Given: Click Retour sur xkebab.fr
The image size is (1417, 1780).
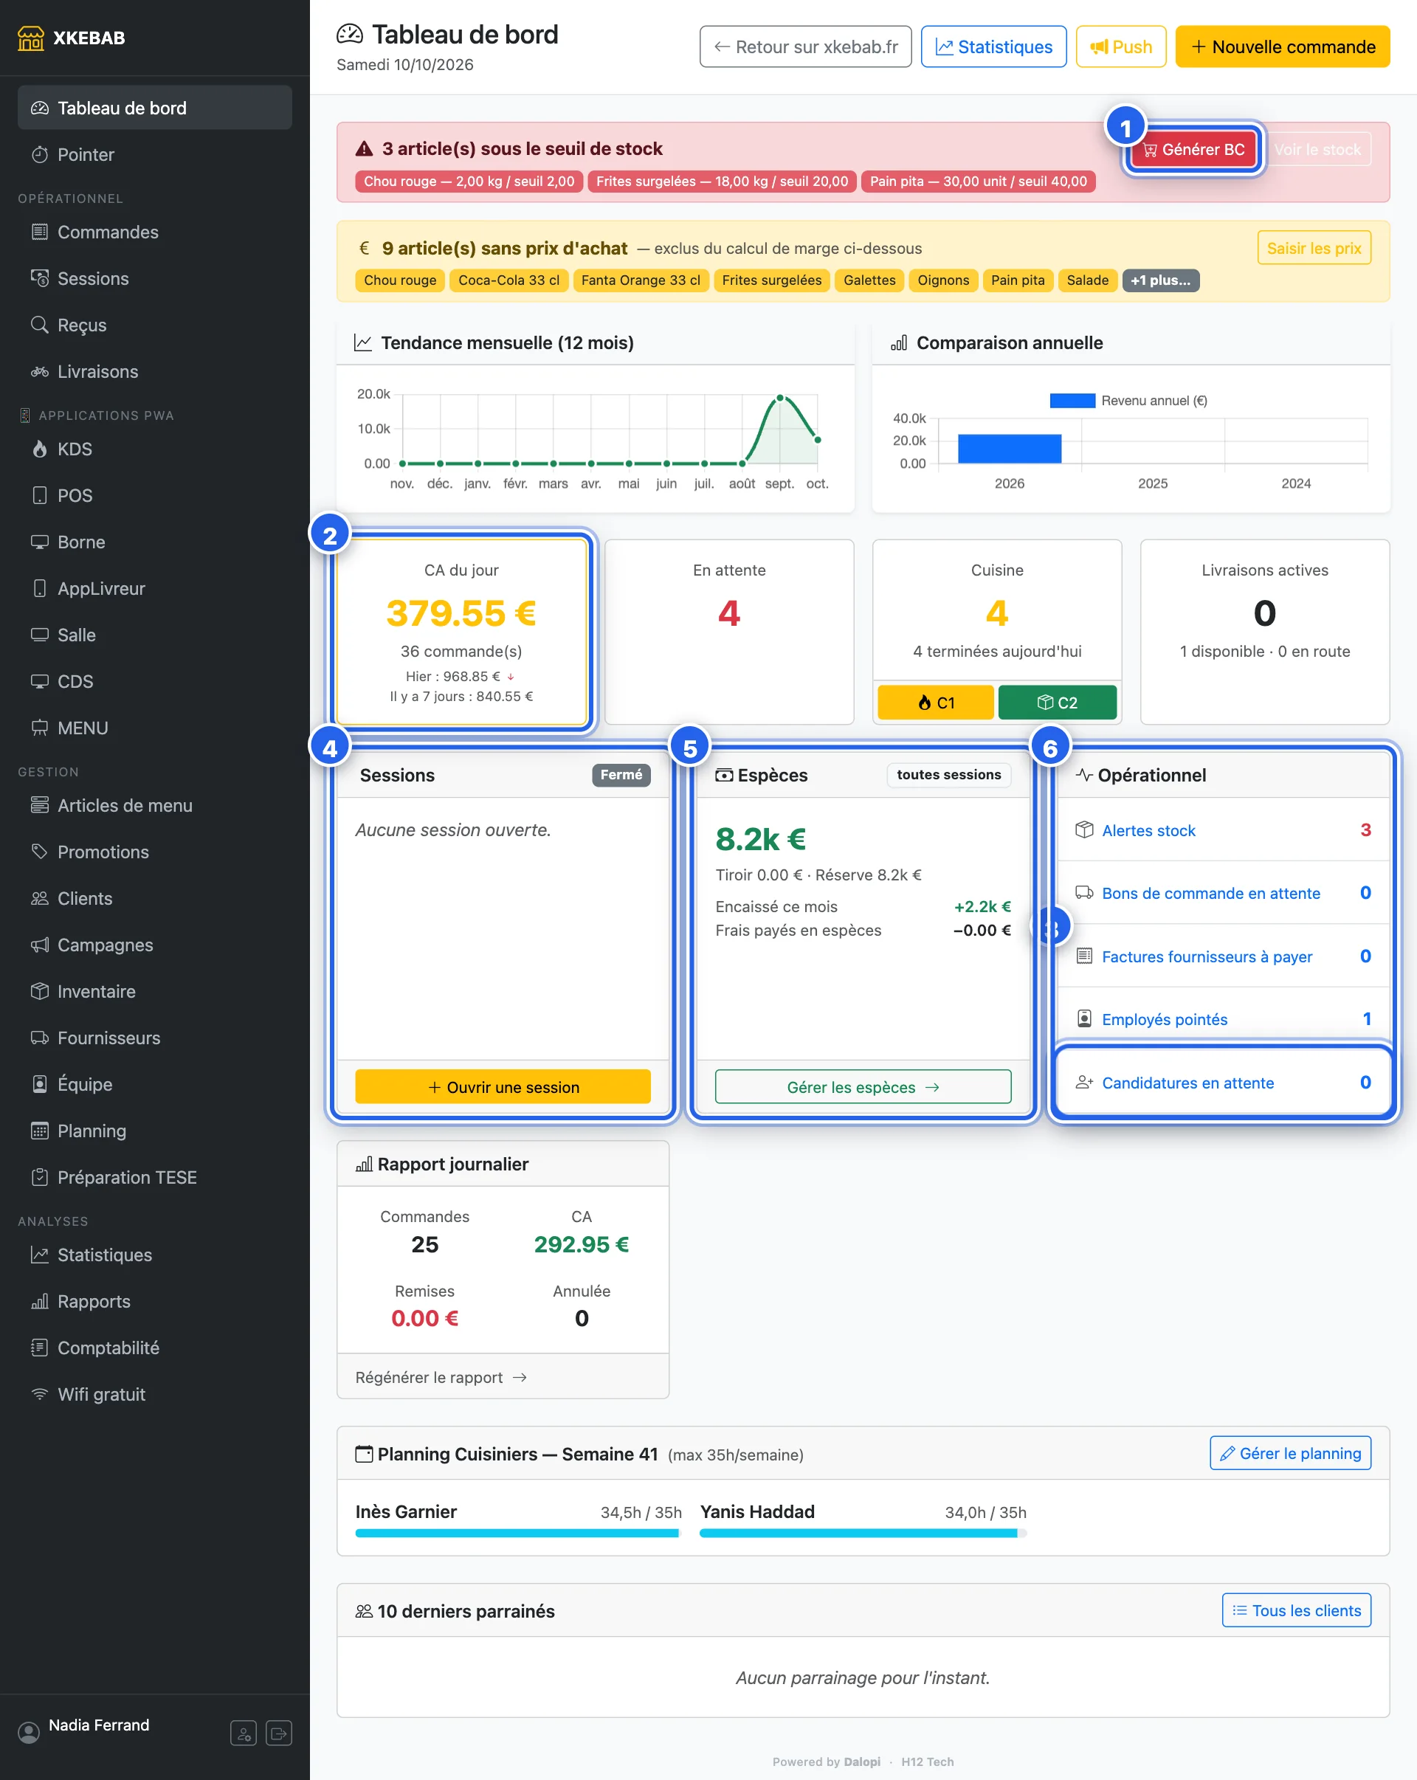Looking at the screenshot, I should tap(805, 46).
